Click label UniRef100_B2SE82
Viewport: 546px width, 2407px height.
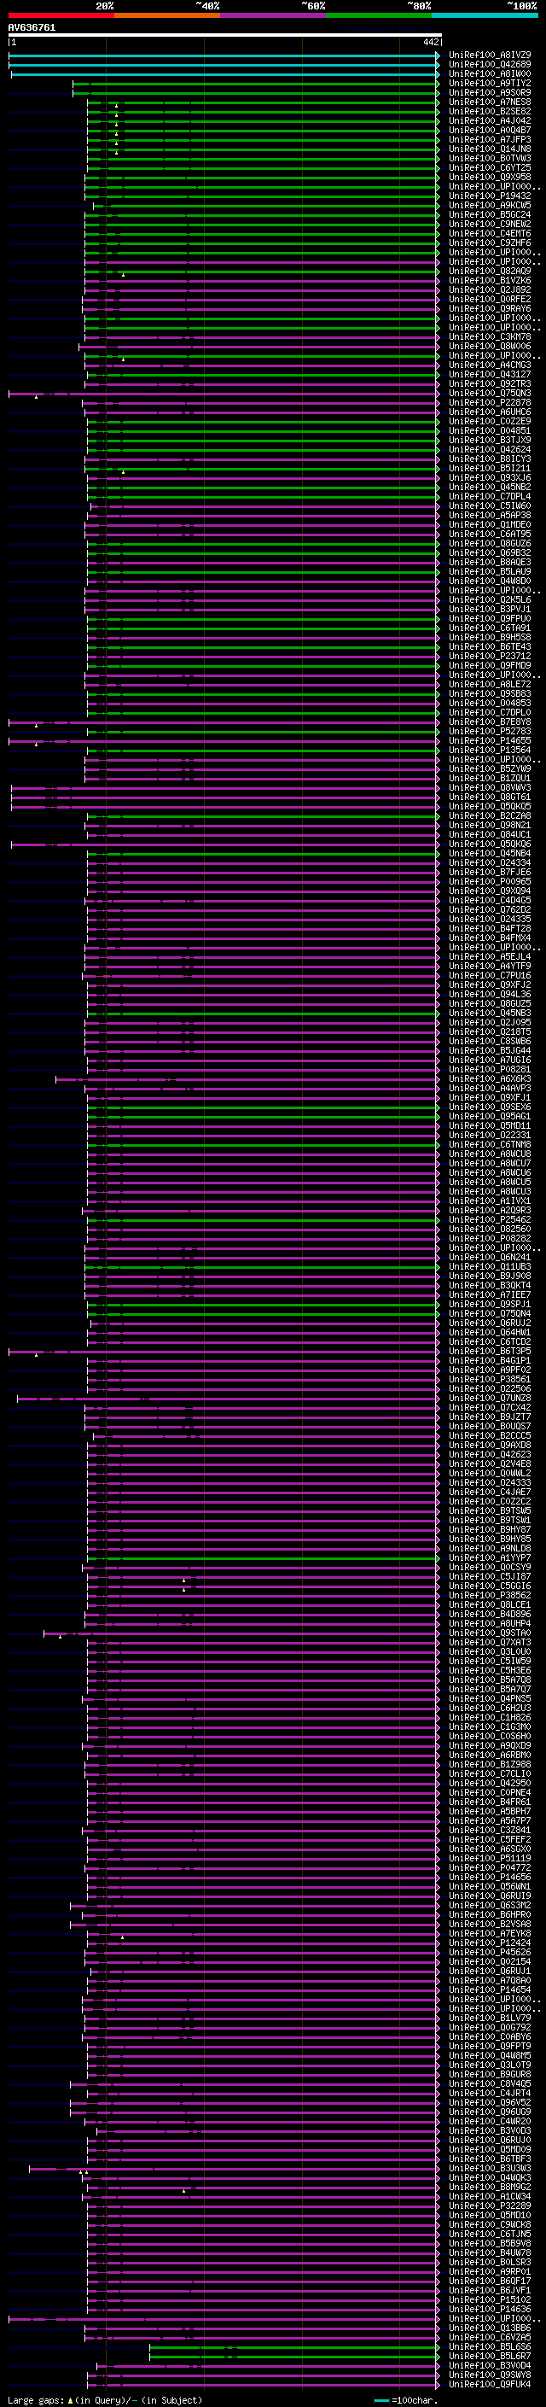point(490,111)
